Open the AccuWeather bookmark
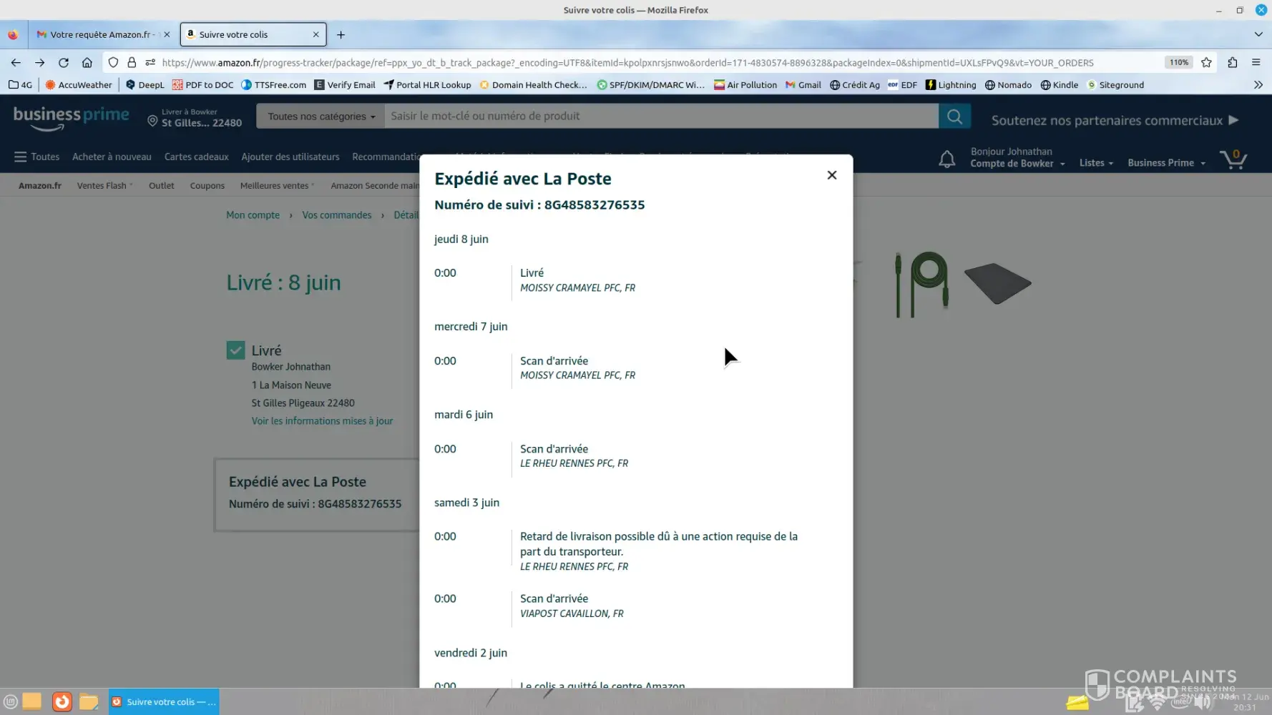This screenshot has width=1272, height=715. (x=79, y=85)
